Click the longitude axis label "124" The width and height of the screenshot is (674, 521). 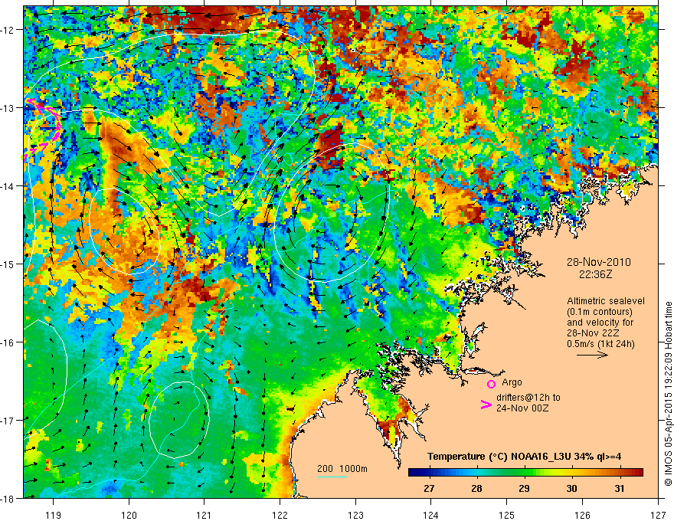(431, 515)
